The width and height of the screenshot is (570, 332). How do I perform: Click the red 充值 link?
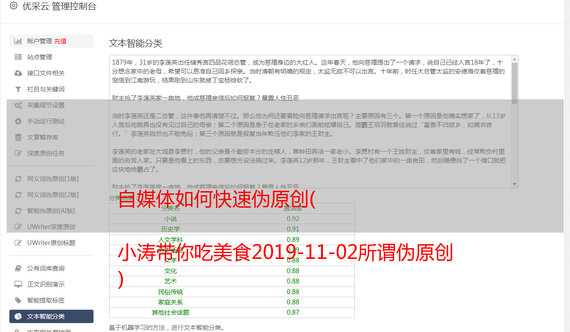(61, 41)
